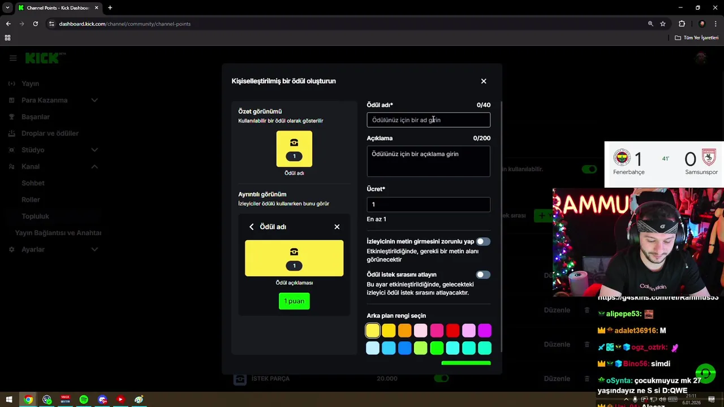Image resolution: width=724 pixels, height=407 pixels.
Task: Click the Ayarlar gear icon
Action: point(12,249)
